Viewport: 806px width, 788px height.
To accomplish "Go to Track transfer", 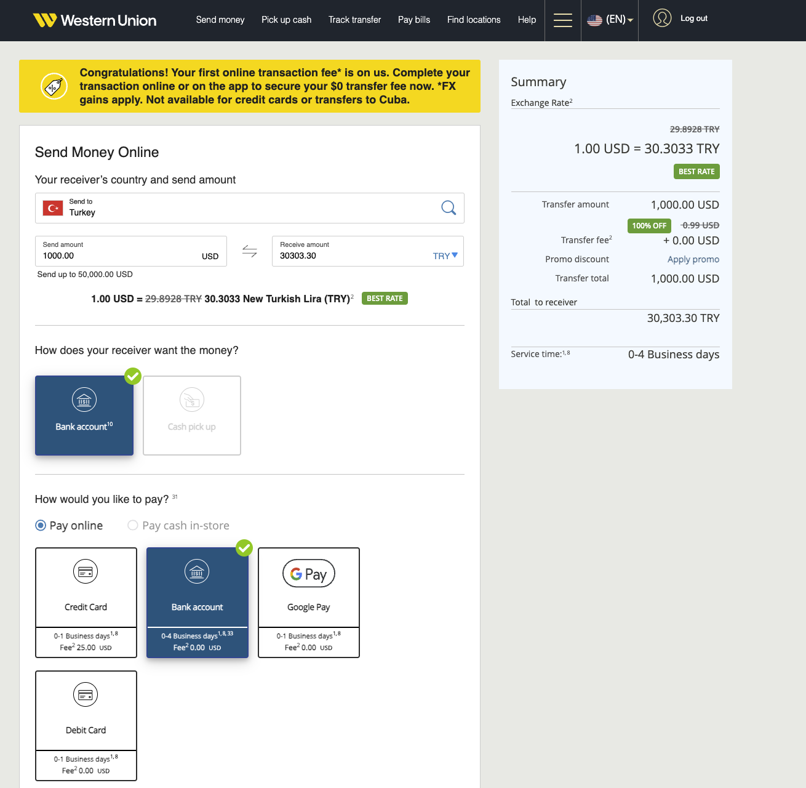I will [355, 20].
